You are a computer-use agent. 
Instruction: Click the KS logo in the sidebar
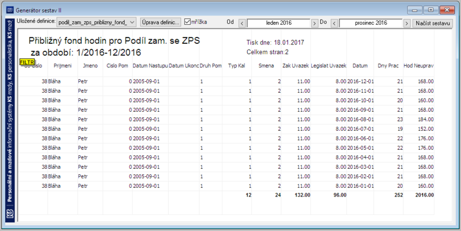point(10,214)
